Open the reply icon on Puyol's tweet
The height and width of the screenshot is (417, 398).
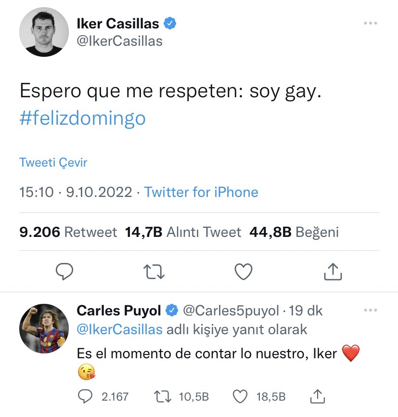85,396
